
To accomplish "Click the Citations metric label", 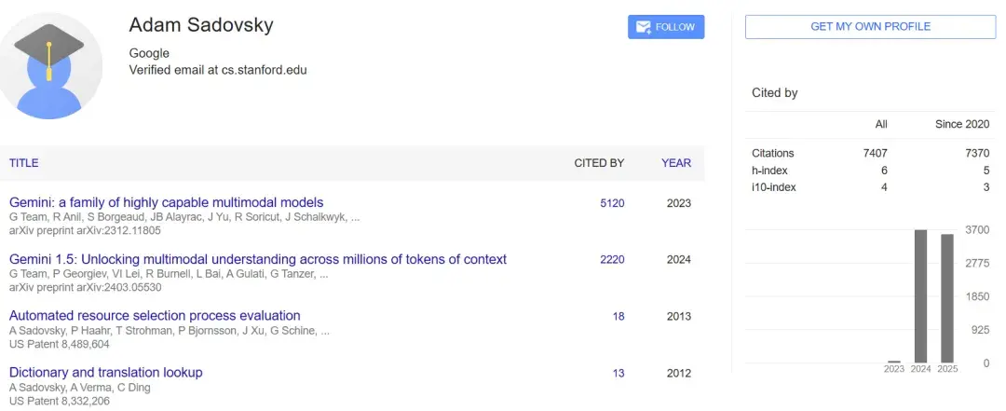I will [773, 153].
